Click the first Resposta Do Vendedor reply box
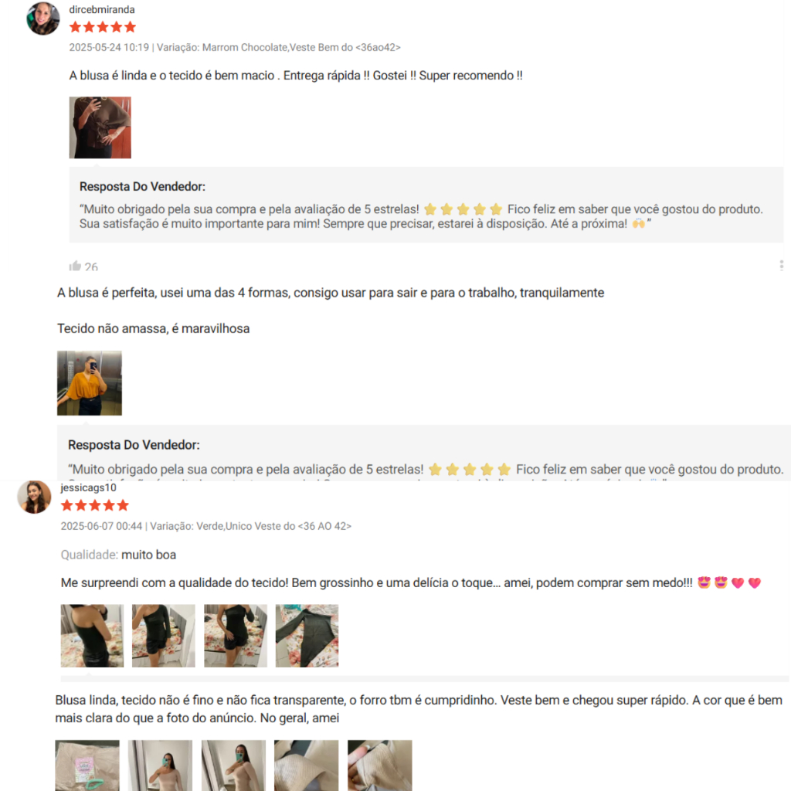 pos(426,205)
